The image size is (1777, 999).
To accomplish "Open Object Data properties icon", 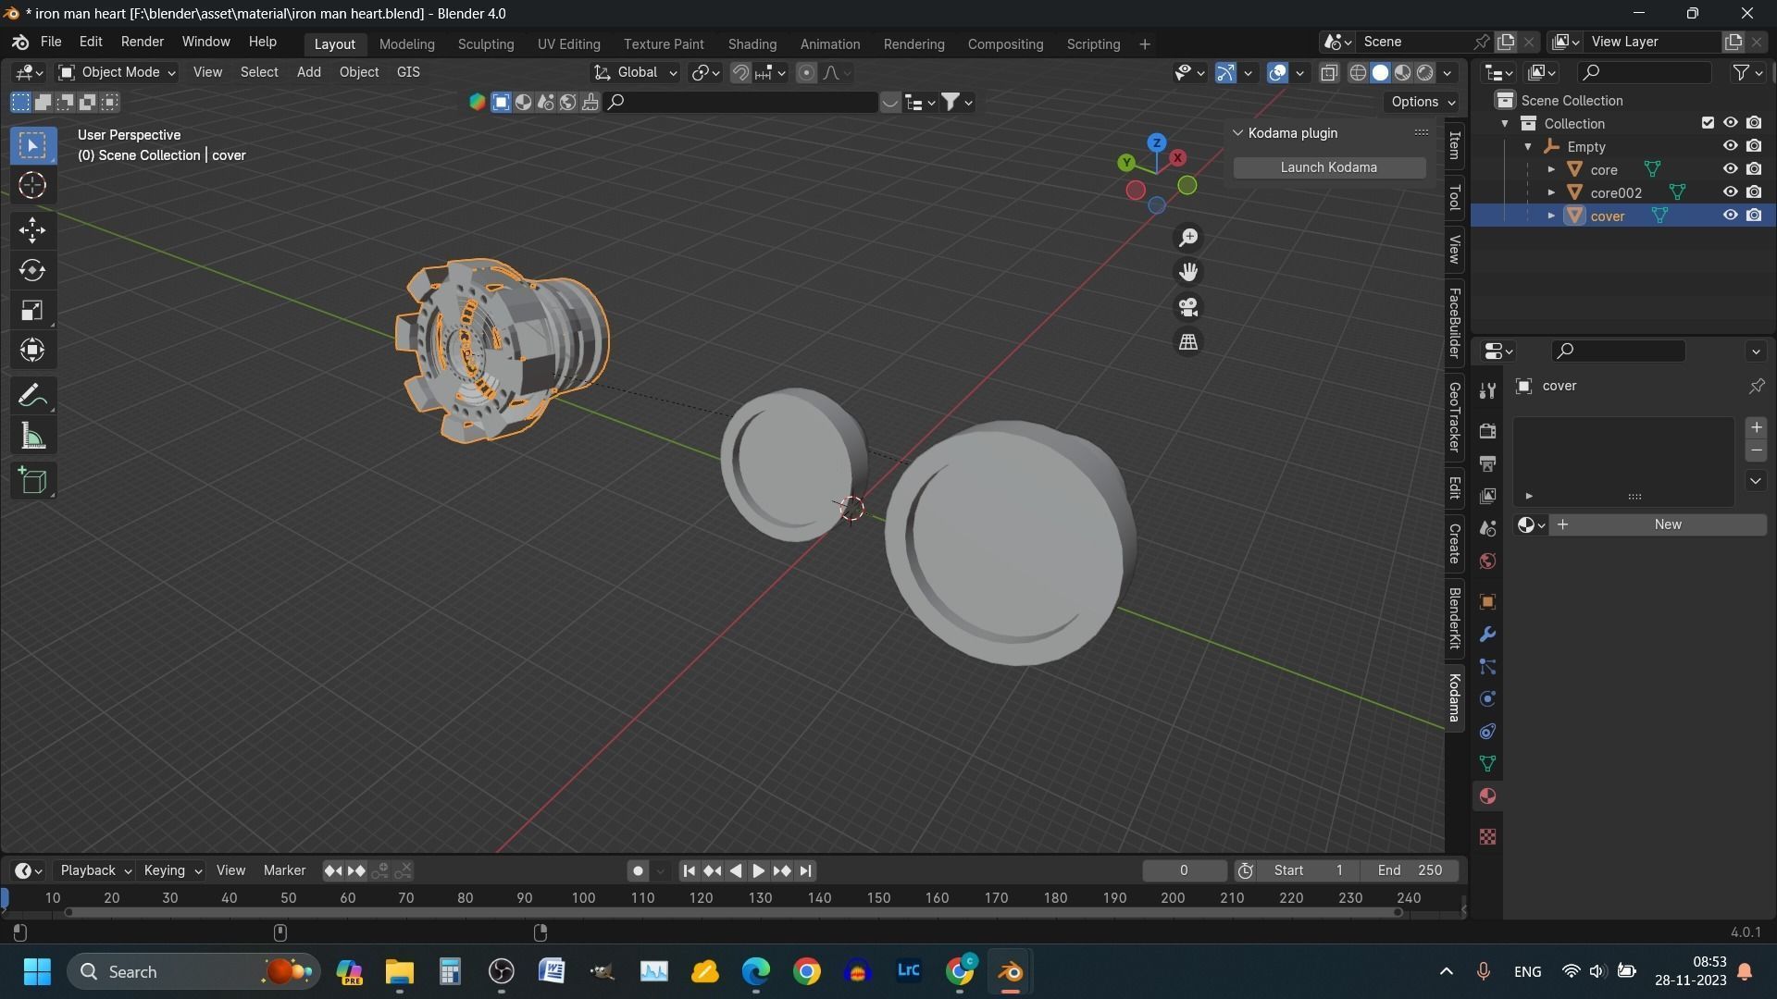I will coord(1487,764).
